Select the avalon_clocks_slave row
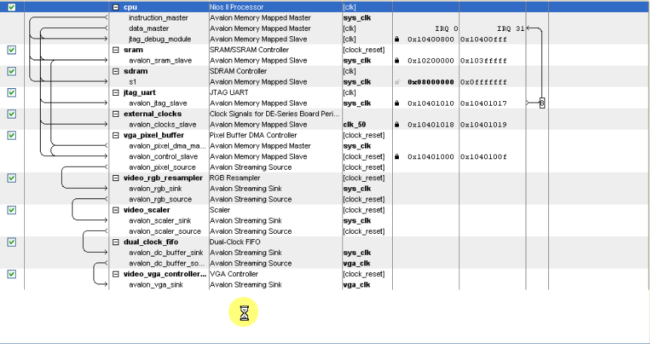 [162, 124]
